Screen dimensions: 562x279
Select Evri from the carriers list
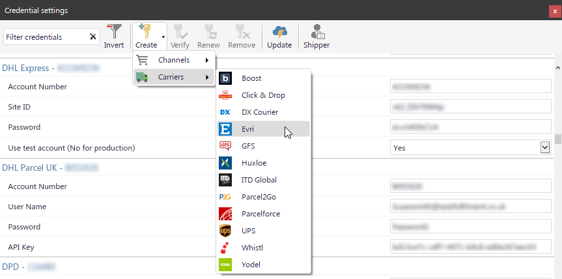click(x=264, y=129)
